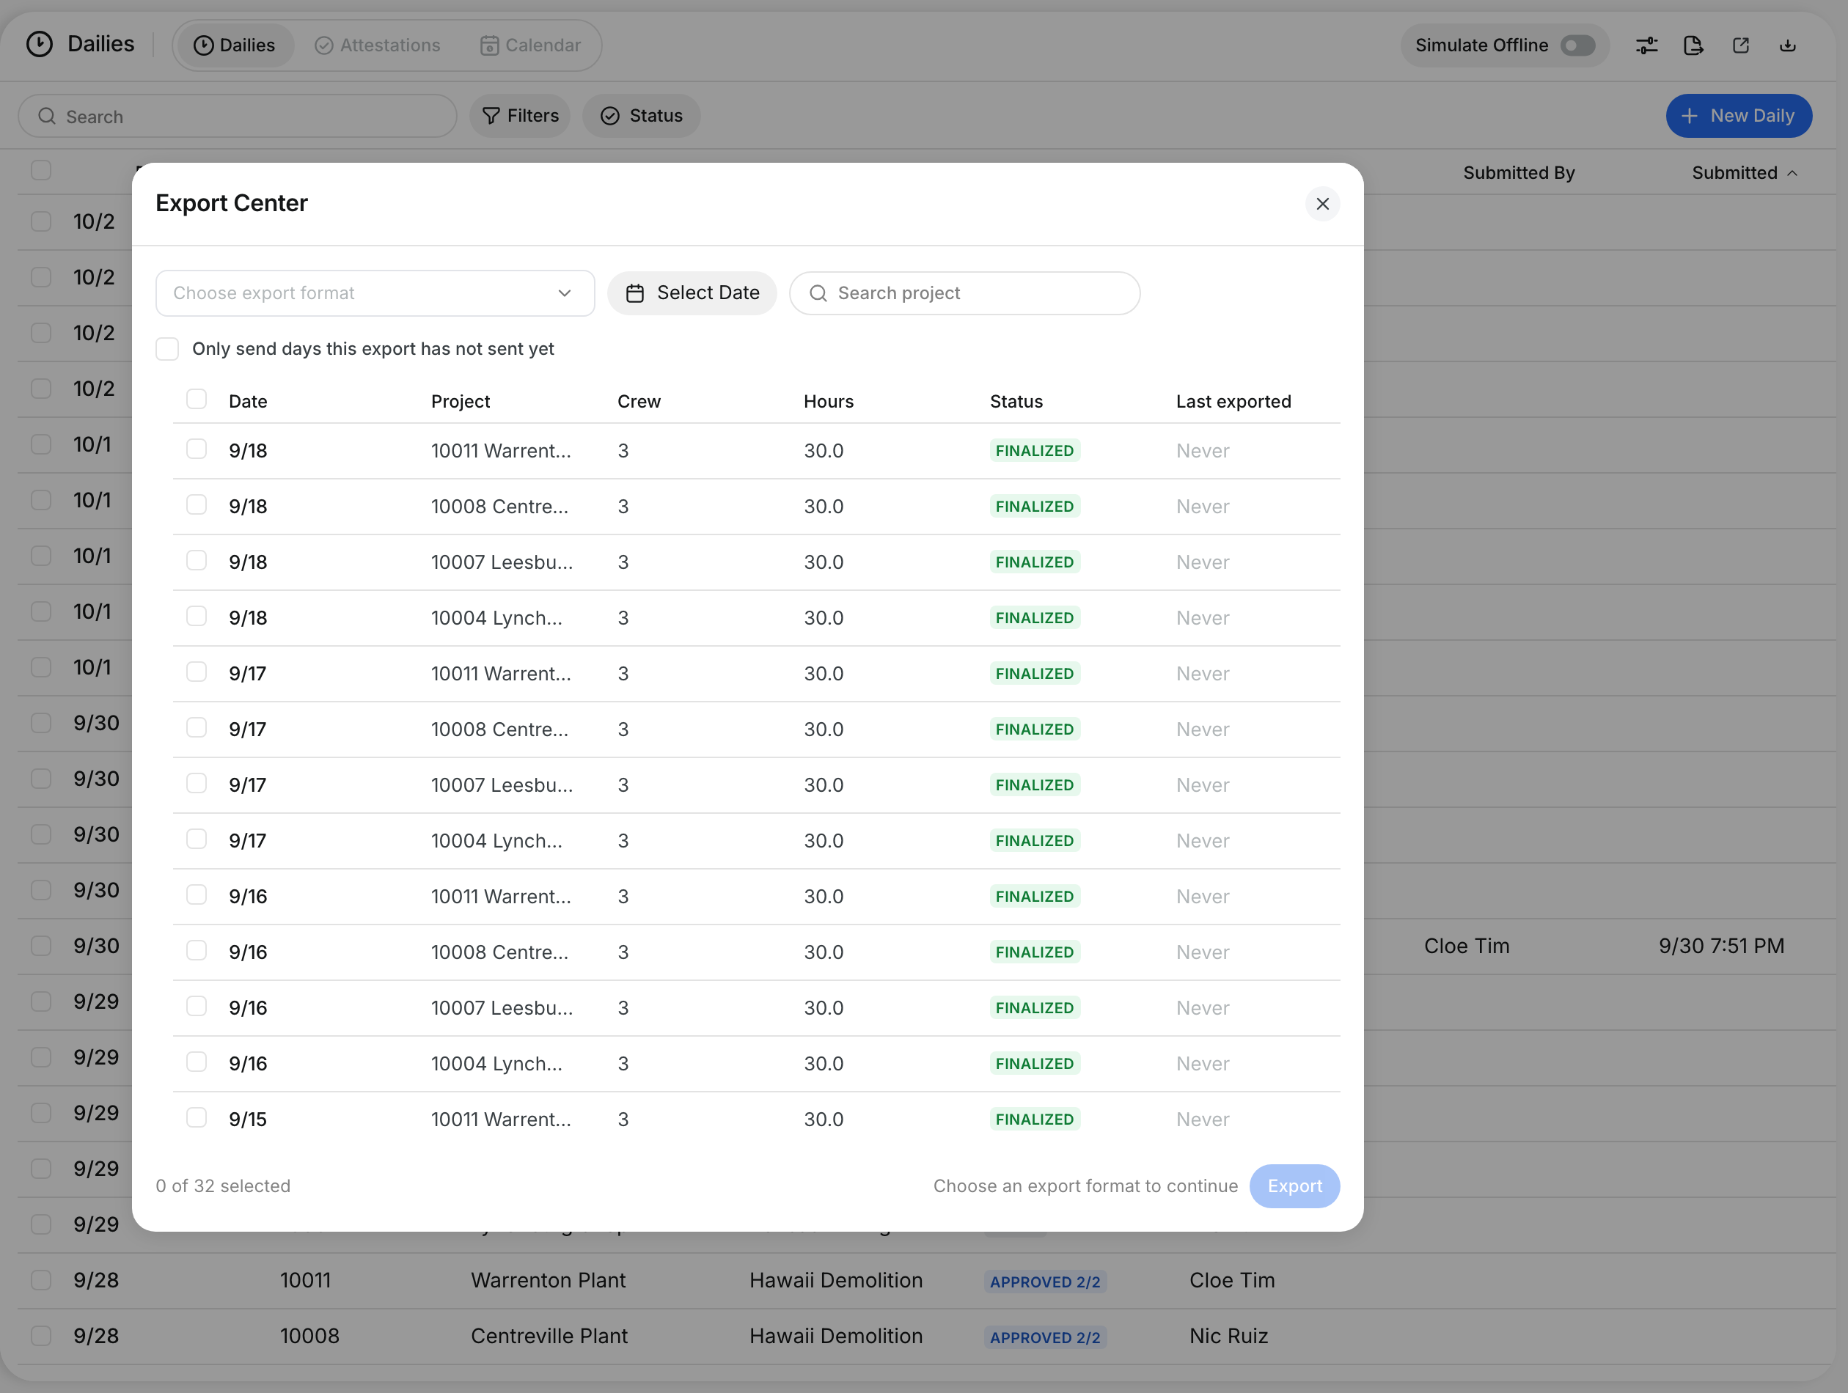Click the '0 of 32 selected' counter text
Screen dimensions: 1848x1393
(223, 1186)
